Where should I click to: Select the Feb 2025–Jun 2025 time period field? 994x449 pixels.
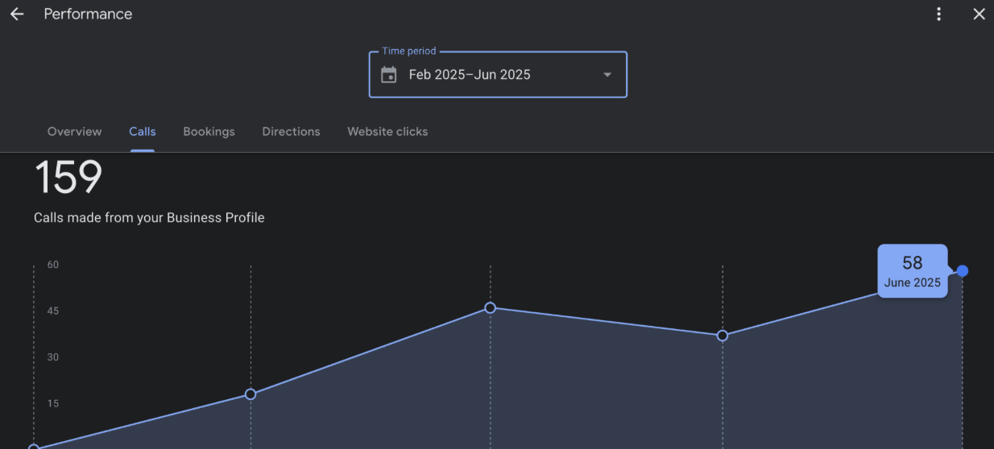point(498,75)
